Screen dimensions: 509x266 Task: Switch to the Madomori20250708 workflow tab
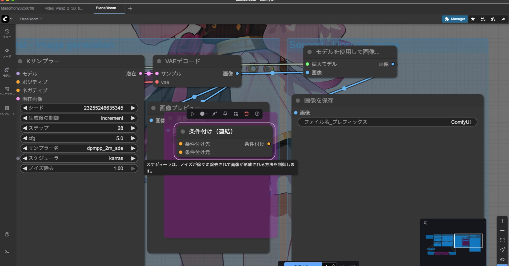[x=18, y=8]
